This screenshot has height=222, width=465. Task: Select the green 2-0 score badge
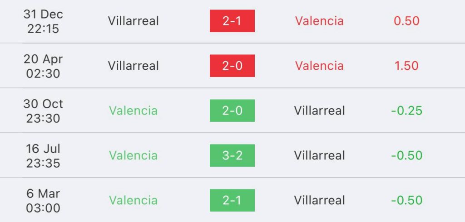pos(232,111)
